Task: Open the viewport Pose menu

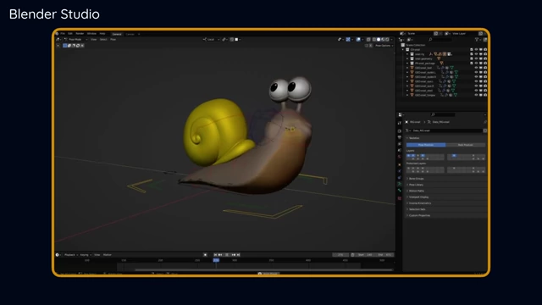Action: pos(113,40)
